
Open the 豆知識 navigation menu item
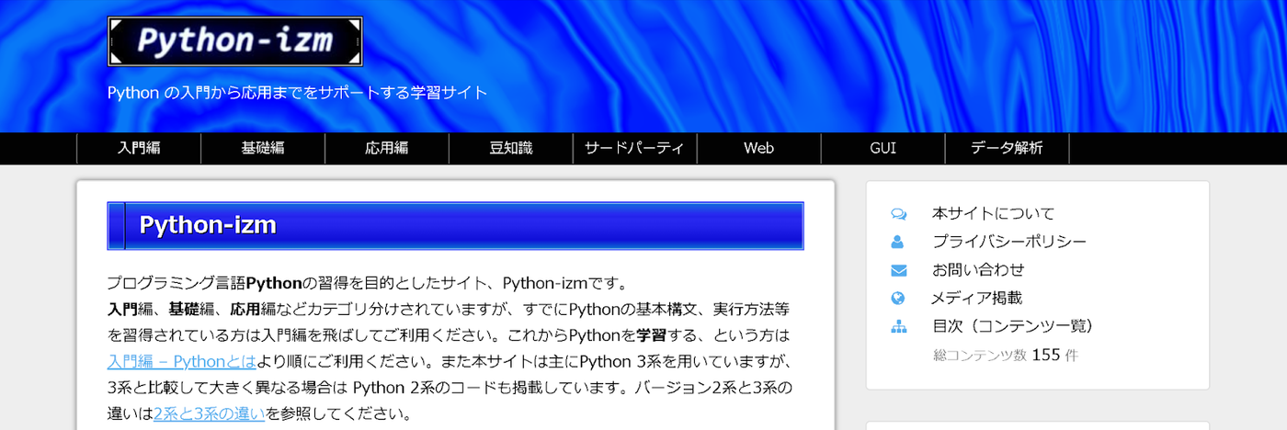511,148
